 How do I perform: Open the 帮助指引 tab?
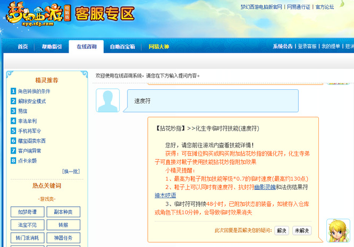tap(52, 47)
